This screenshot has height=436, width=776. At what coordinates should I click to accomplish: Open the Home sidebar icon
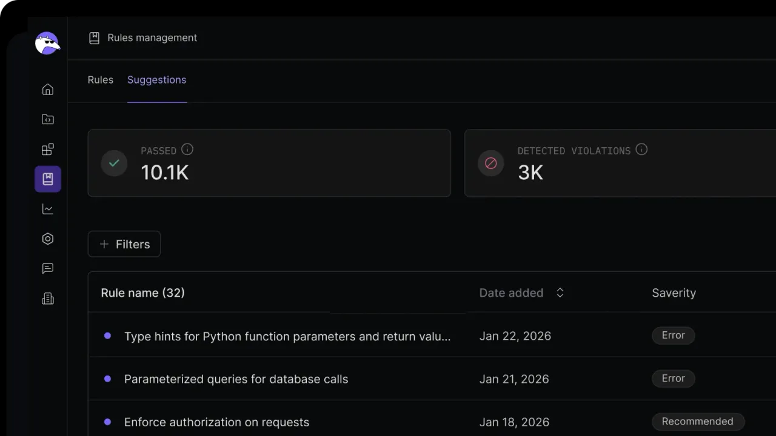(x=48, y=90)
